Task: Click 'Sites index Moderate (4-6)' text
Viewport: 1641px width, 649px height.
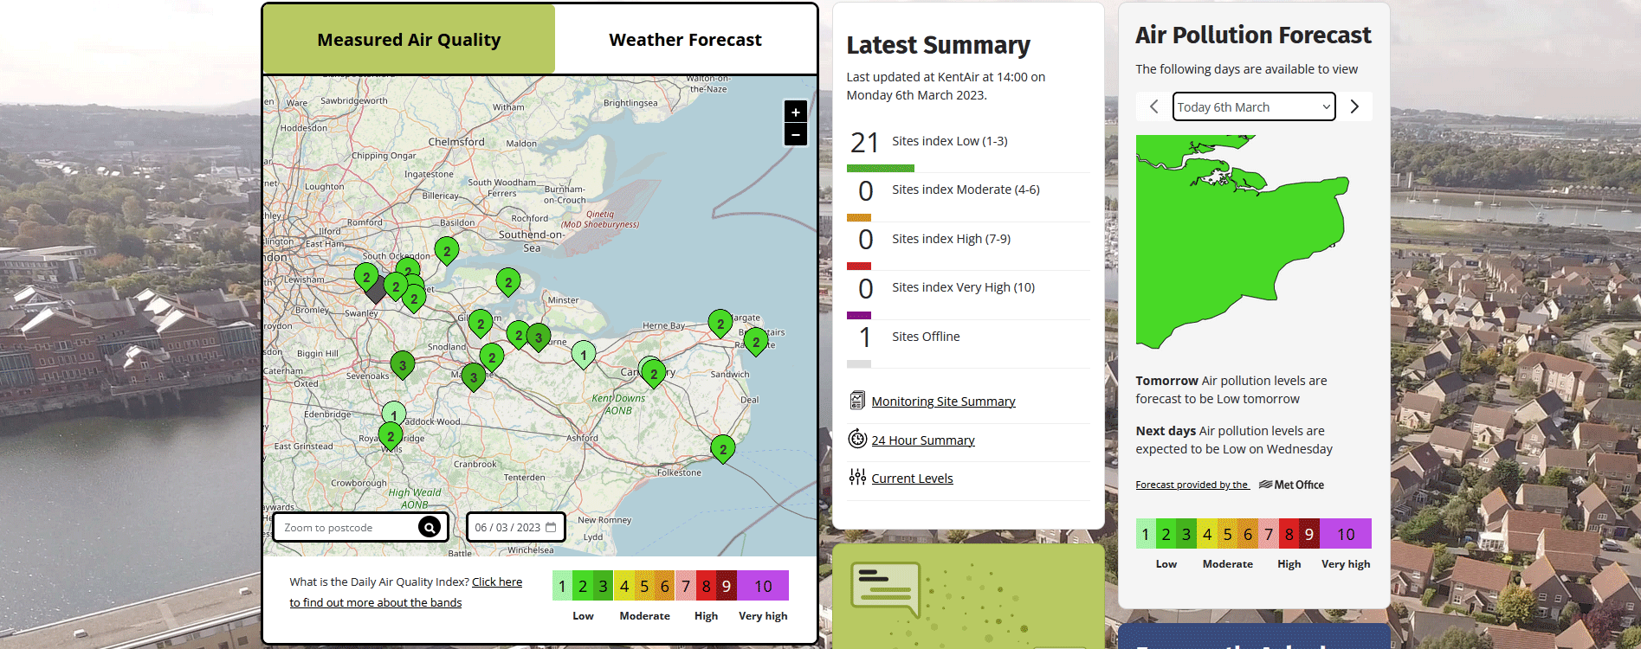Action: click(x=966, y=190)
